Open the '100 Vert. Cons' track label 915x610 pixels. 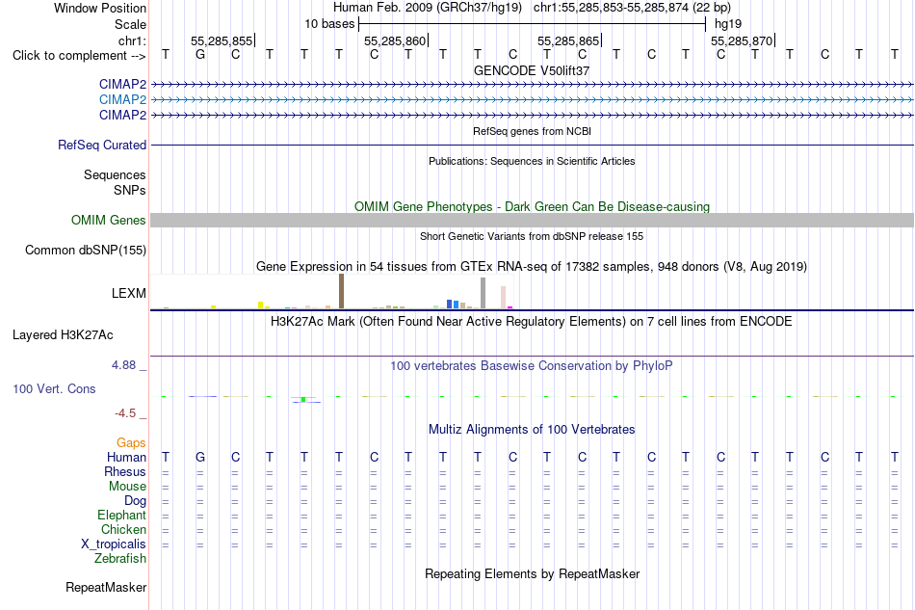[54, 388]
